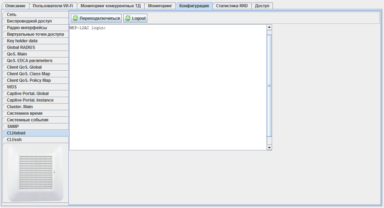Open Cluster. Main section
Image resolution: width=384 pixels, height=208 pixels.
click(36, 107)
